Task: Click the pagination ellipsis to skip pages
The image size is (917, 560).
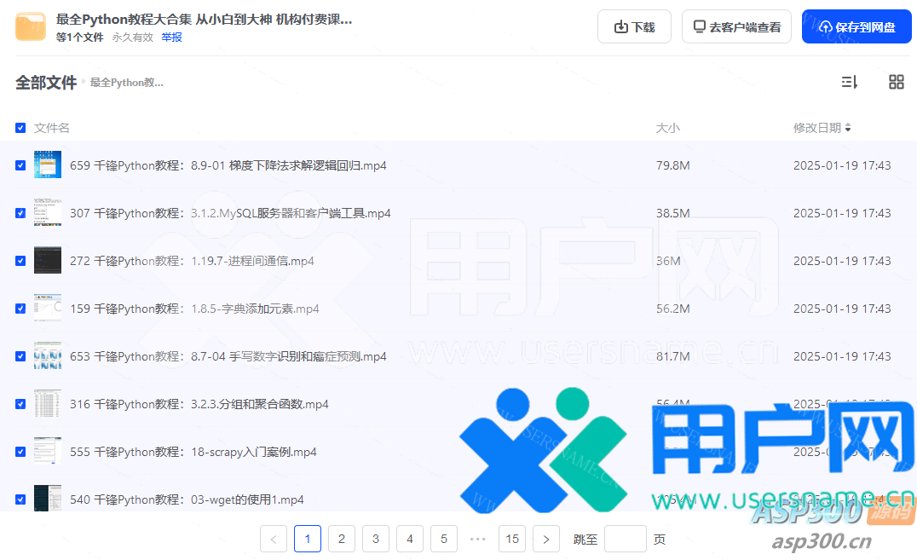Action: click(478, 539)
